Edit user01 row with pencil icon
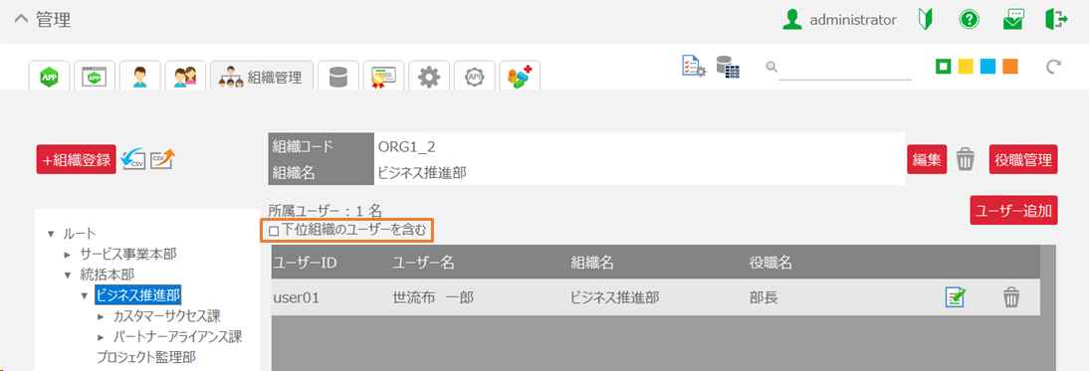The width and height of the screenshot is (1089, 371). tap(956, 297)
